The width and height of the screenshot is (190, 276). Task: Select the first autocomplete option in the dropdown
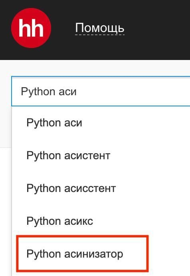point(101,123)
